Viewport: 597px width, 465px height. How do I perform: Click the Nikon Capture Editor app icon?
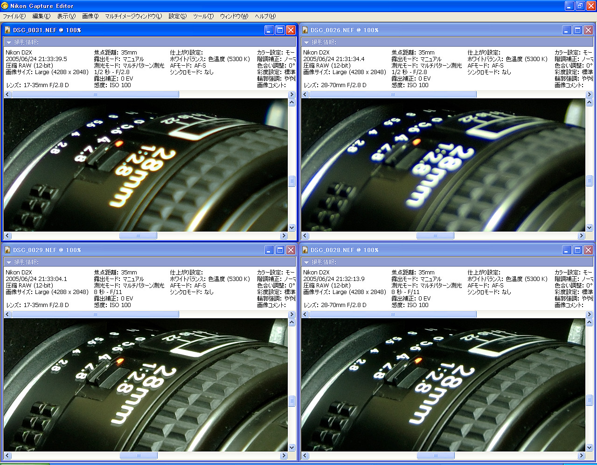coord(5,6)
